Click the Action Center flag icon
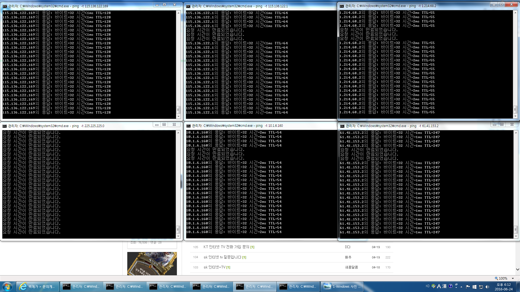Image resolution: width=520 pixels, height=292 pixels. (468, 287)
